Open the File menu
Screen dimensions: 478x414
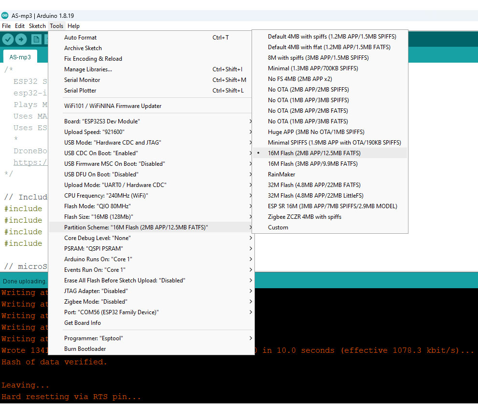coord(6,26)
